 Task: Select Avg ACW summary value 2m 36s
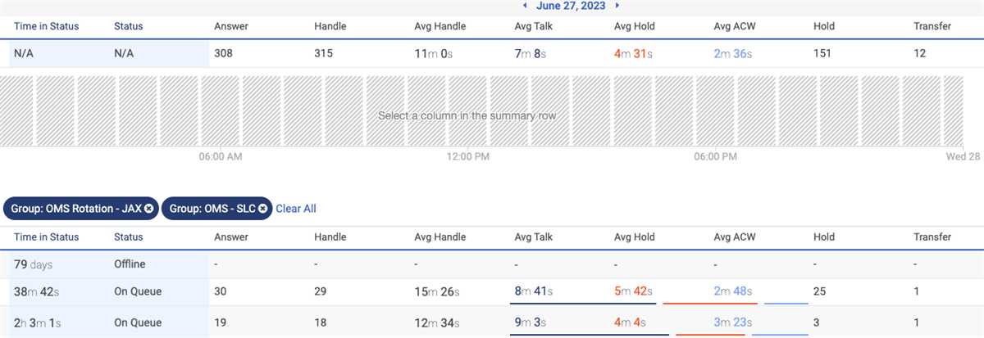click(733, 54)
